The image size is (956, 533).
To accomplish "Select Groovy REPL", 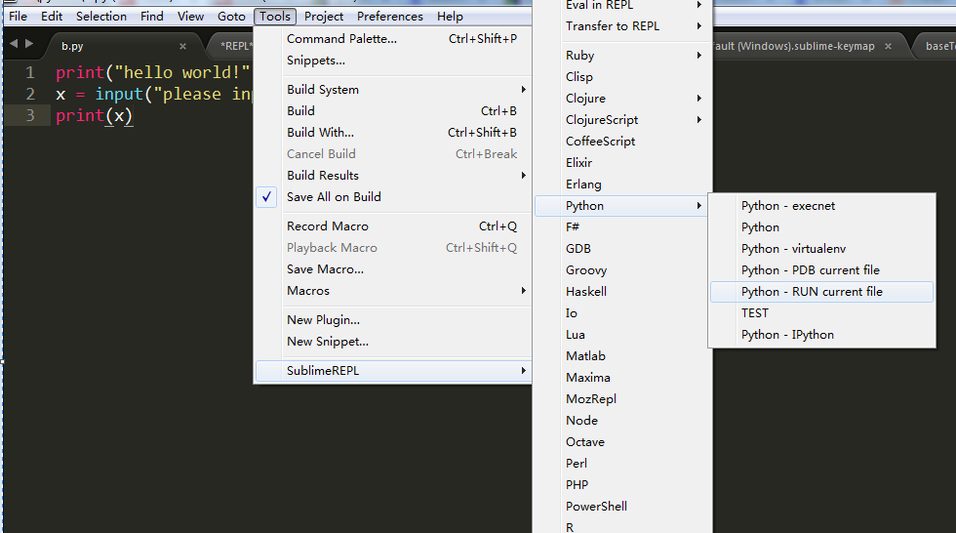I will (x=622, y=270).
